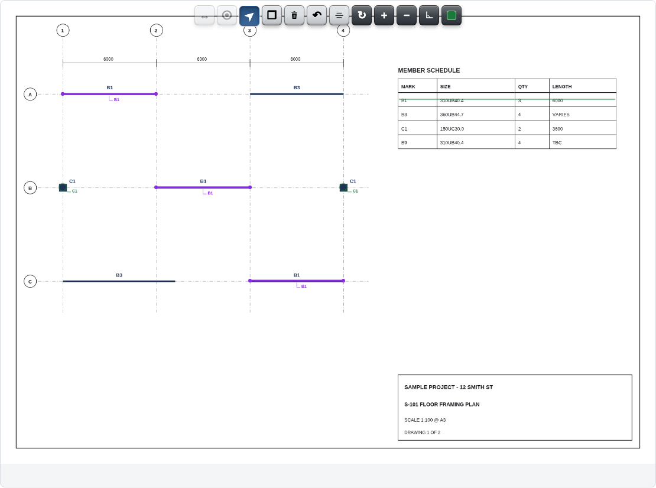The width and height of the screenshot is (656, 488).
Task: Click S-101 FLOOR FRAMING PLAN text
Action: click(442, 404)
